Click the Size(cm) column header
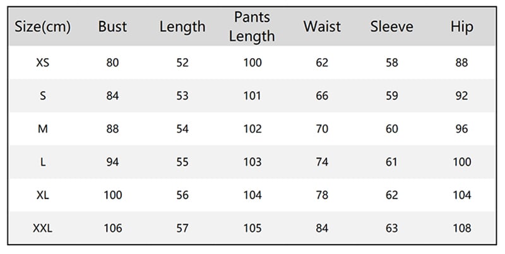This screenshot has width=505, height=254. point(42,27)
